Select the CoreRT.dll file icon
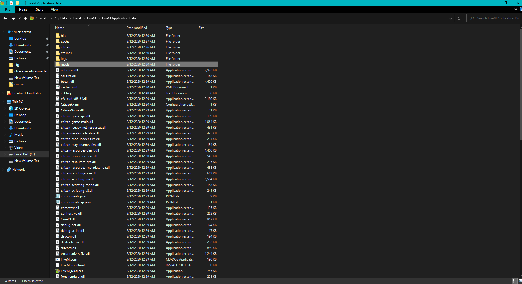 (x=58, y=219)
